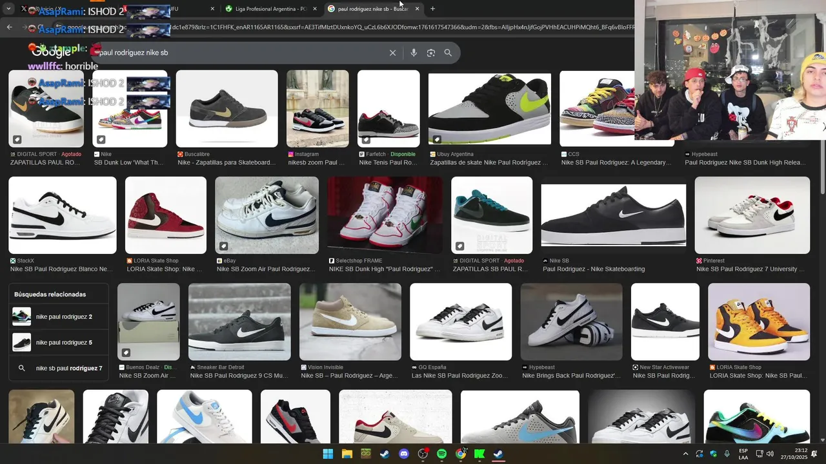826x464 pixels.
Task: Open taskbar volume control
Action: [770, 454]
